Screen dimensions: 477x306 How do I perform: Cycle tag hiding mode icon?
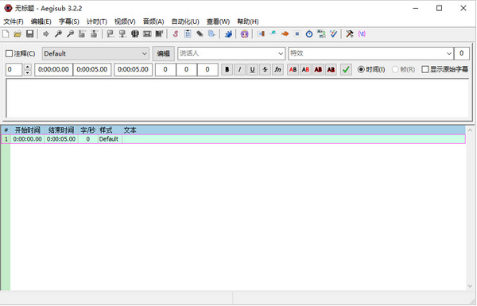click(362, 33)
